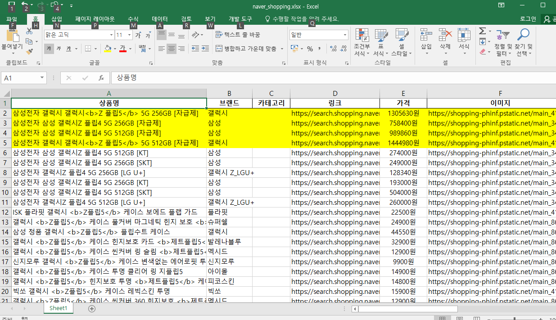Activate the Format Painter brush
The height and width of the screenshot is (320, 556).
29,52
